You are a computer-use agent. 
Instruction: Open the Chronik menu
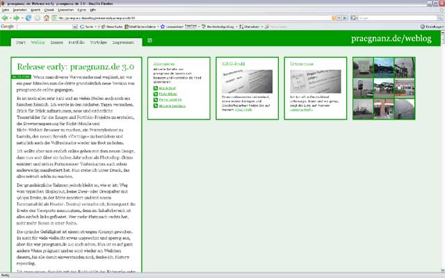click(49, 10)
